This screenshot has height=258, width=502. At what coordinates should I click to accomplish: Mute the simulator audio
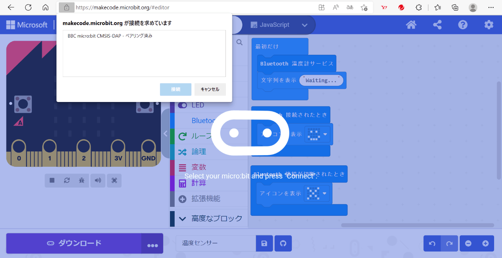pos(98,180)
